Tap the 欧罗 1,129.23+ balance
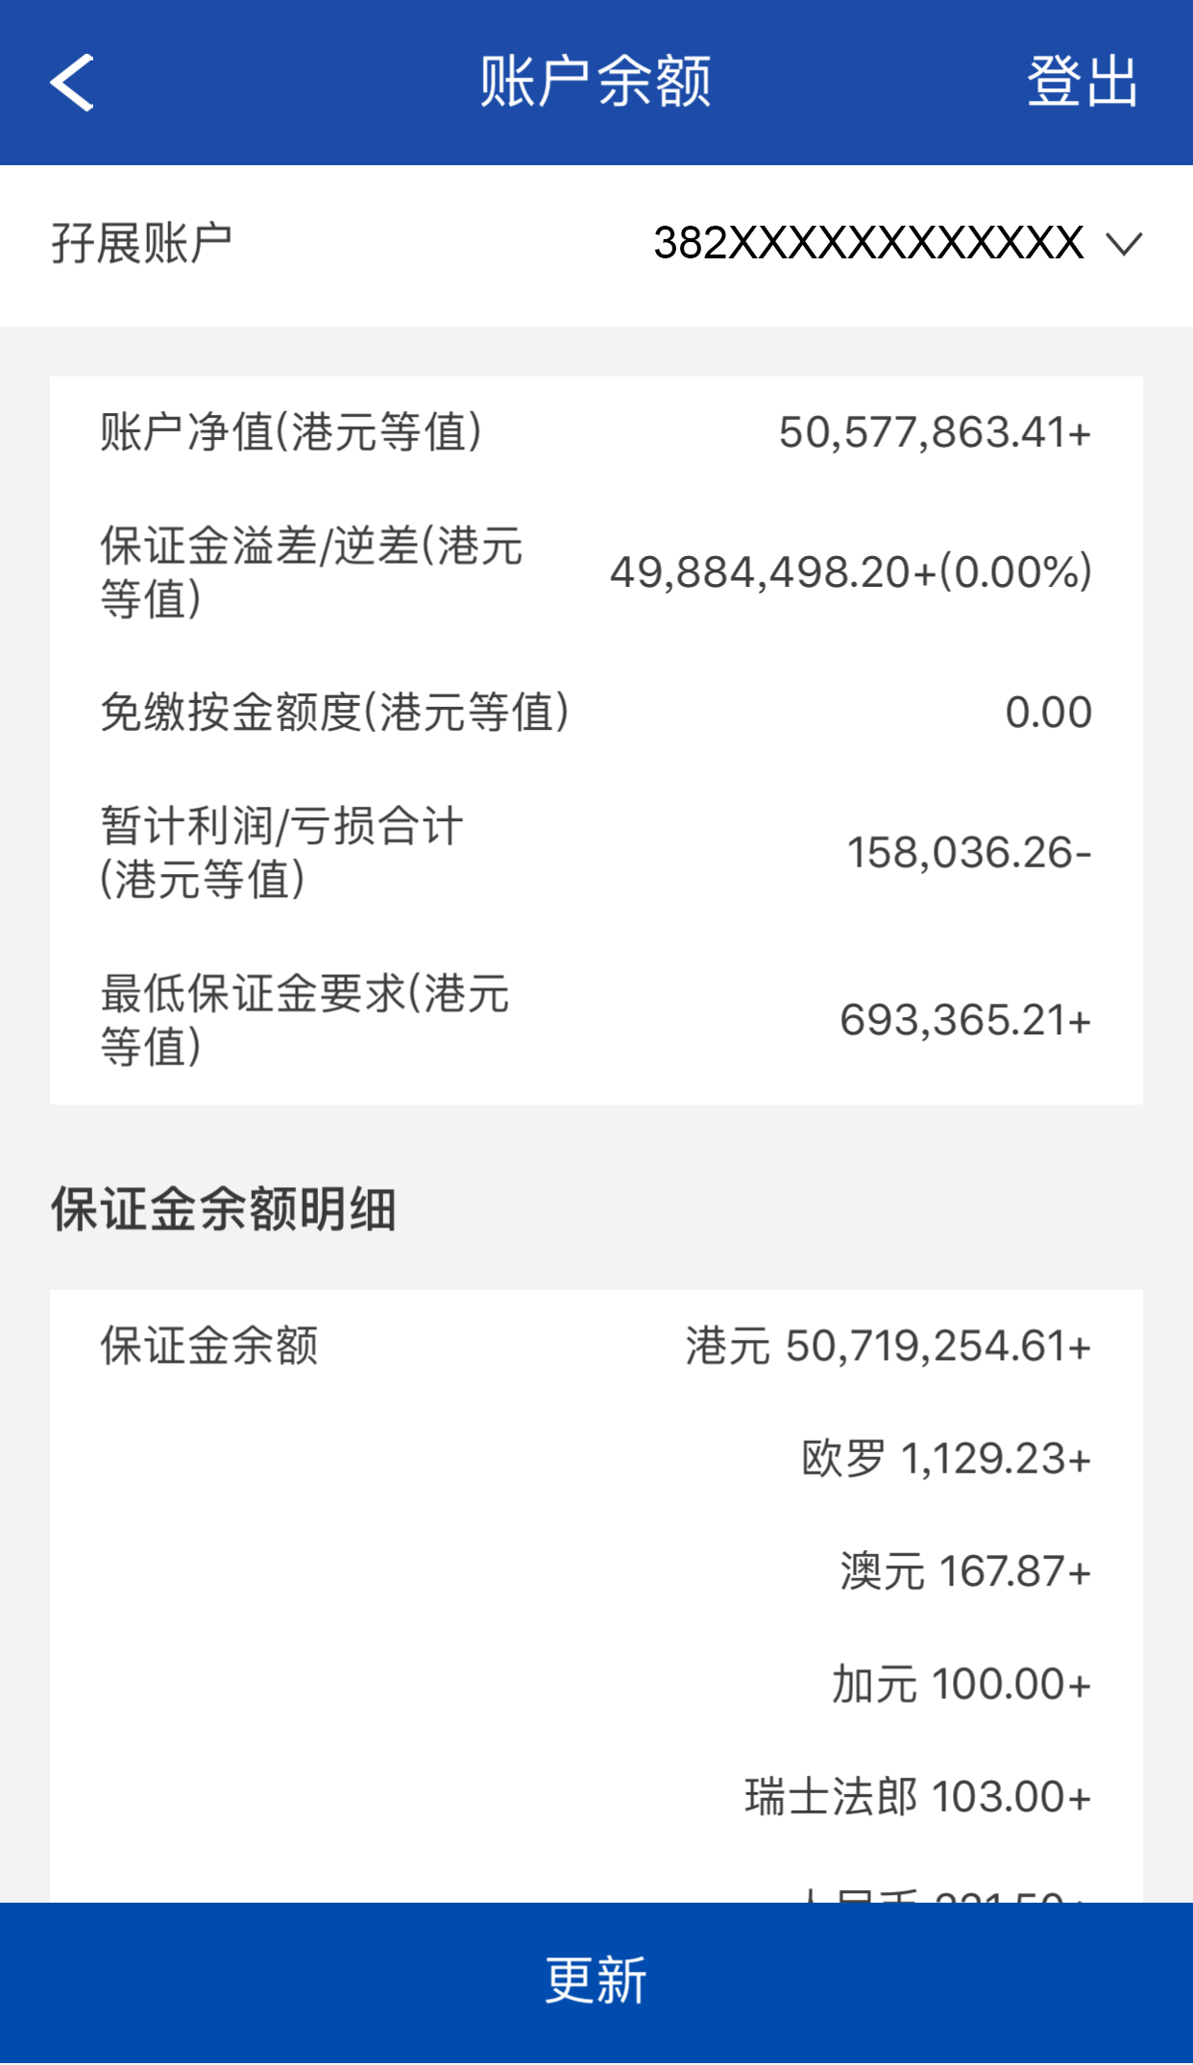 [946, 1459]
